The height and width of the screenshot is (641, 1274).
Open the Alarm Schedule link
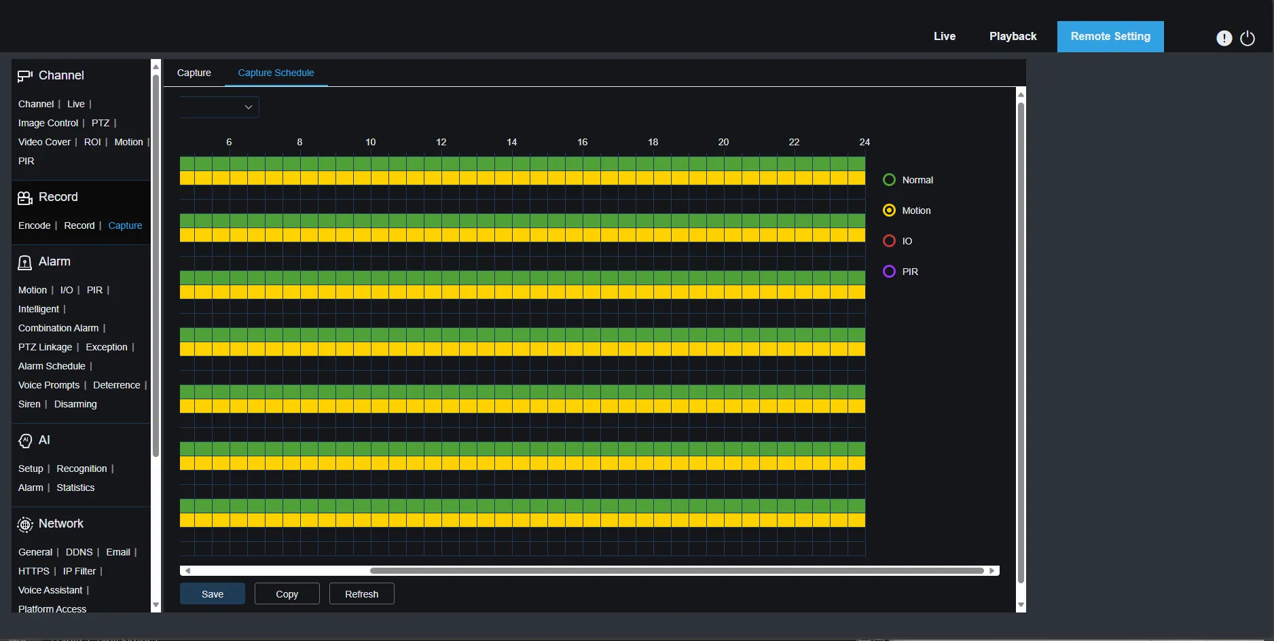click(x=52, y=366)
